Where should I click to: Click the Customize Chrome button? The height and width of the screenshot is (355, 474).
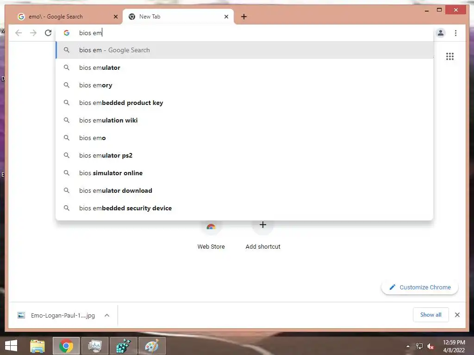tap(420, 288)
